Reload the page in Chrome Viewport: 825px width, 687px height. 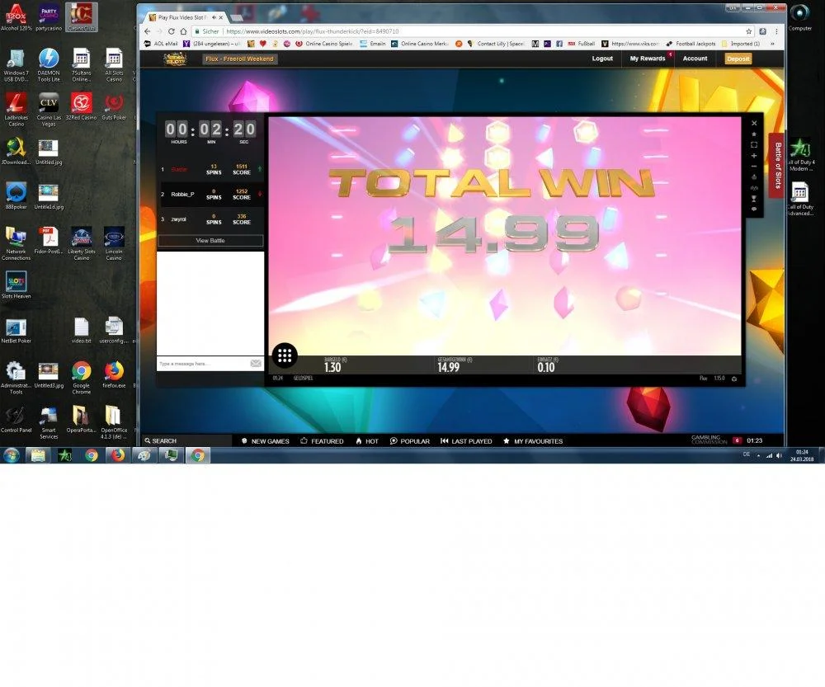[x=171, y=31]
